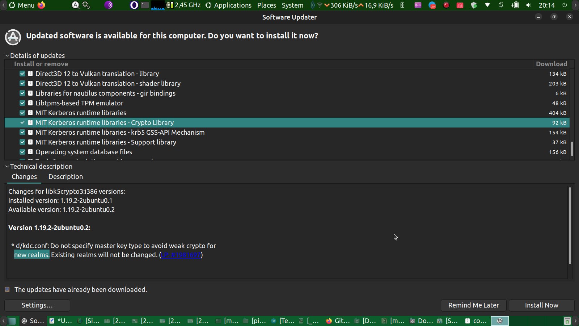The image size is (579, 326).
Task: Open the network wifi tray indicator
Action: pos(487,5)
